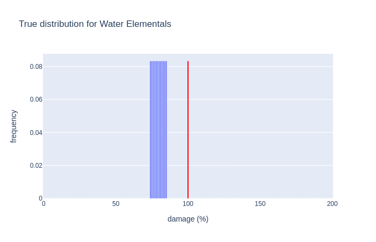Click the x-axis tick label 200

click(x=332, y=204)
